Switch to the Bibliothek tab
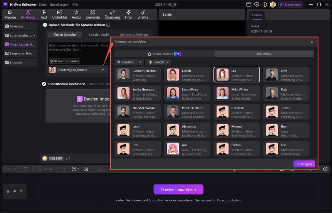332x213 pixels. pyautogui.click(x=264, y=54)
